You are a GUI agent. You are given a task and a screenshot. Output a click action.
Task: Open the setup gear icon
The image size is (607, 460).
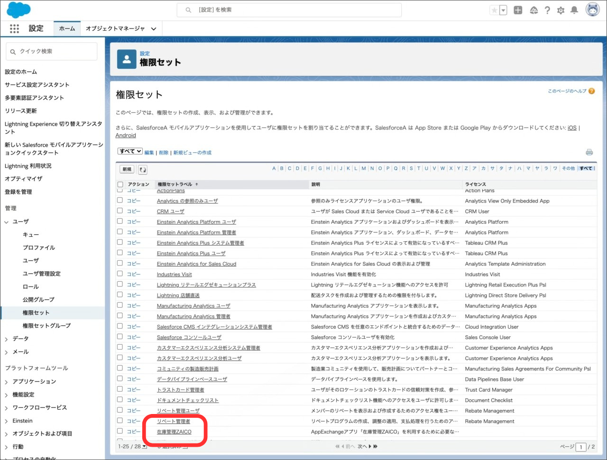click(x=561, y=10)
